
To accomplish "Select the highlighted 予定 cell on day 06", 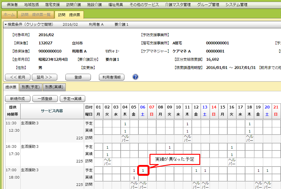I will tap(143, 170).
